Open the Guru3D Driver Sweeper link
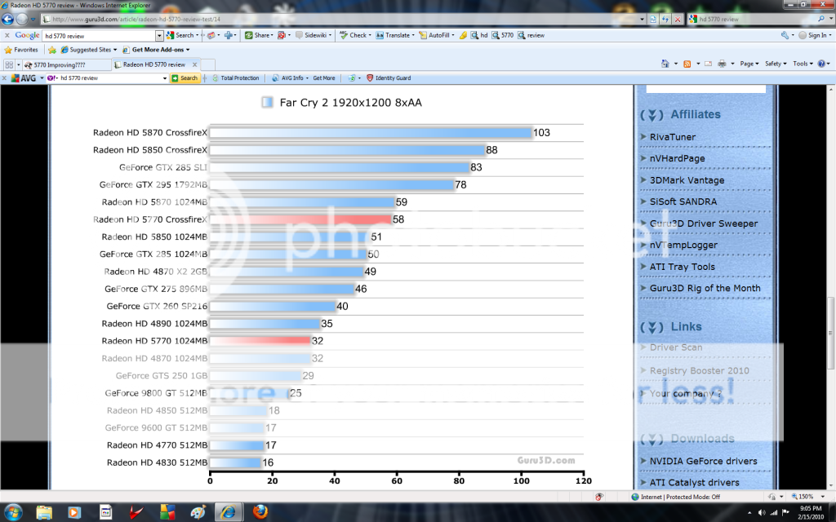The height and width of the screenshot is (522, 836). [703, 223]
